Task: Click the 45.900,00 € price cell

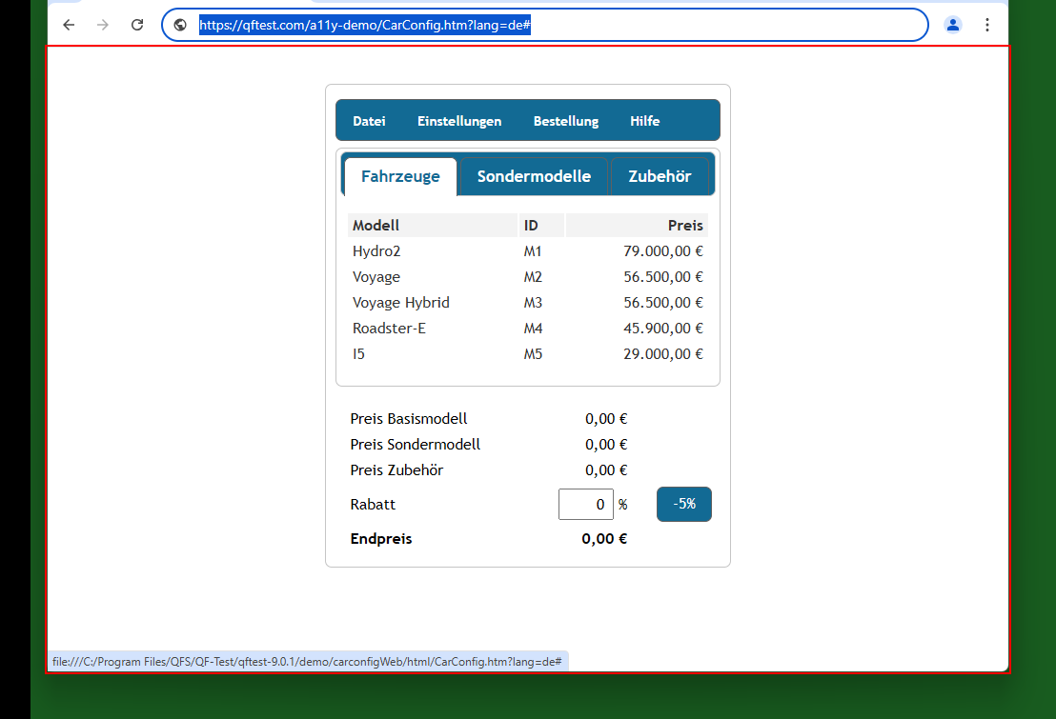Action: [x=637, y=328]
